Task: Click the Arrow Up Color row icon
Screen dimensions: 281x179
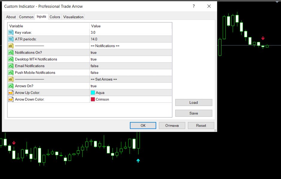Action: click(11, 92)
